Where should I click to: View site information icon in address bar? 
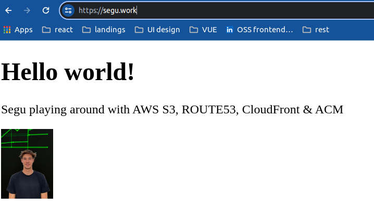click(68, 10)
